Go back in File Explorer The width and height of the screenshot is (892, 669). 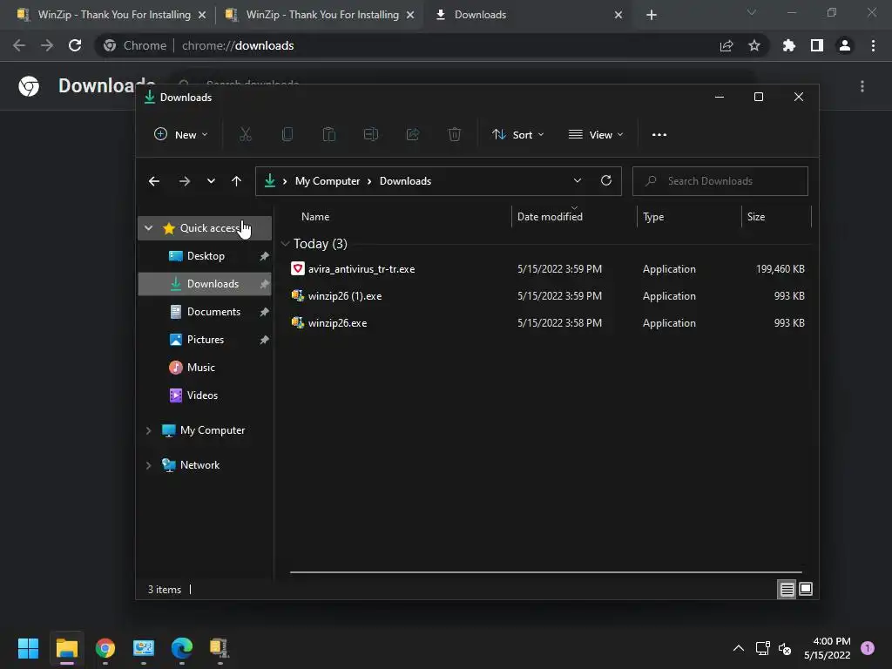coord(154,181)
